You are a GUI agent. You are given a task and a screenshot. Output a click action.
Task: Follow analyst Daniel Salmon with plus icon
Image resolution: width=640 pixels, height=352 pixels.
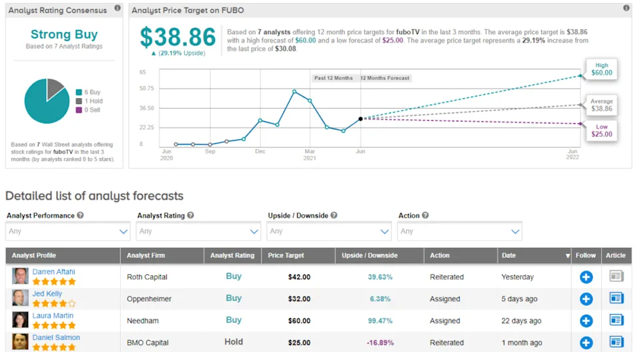tap(586, 343)
